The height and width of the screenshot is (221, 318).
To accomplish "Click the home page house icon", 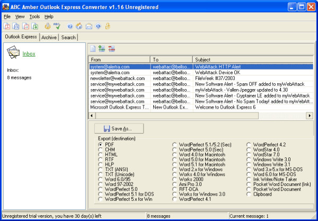I will 79,26.
